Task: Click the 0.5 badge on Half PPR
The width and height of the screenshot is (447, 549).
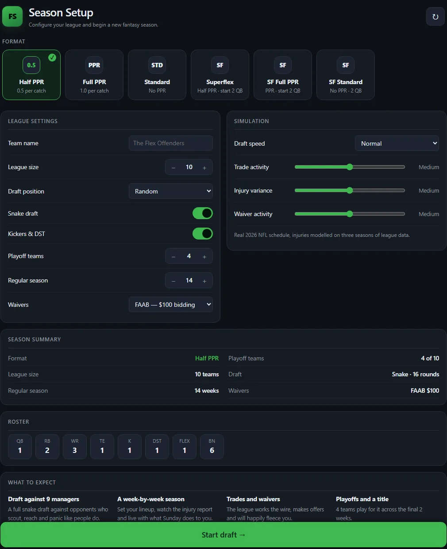Action: click(x=31, y=65)
